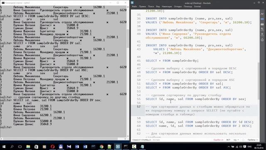266x150 pixels.
Task: Click the errors indicator in Brackets status bar
Action: 218,140
